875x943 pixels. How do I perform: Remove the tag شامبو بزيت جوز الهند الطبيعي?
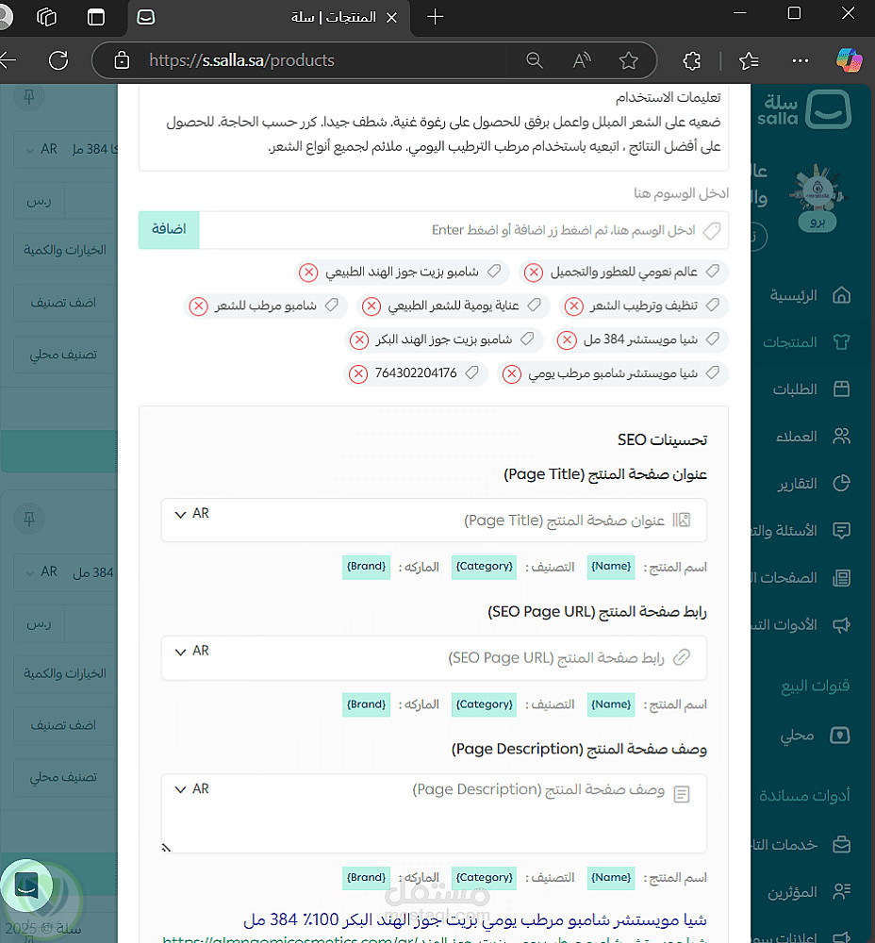click(x=308, y=273)
